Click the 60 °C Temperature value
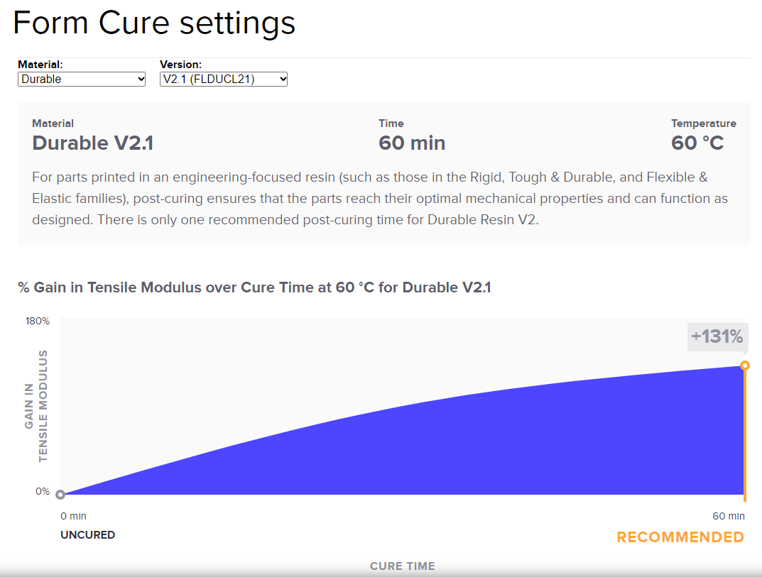This screenshot has height=577, width=762. coord(697,143)
